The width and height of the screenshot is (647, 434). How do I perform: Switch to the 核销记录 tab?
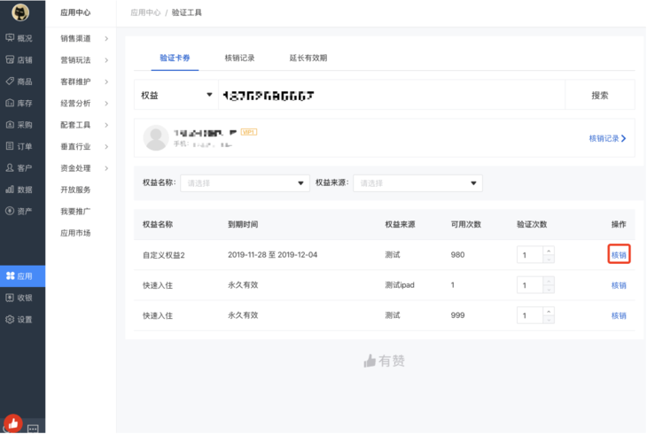pyautogui.click(x=239, y=58)
